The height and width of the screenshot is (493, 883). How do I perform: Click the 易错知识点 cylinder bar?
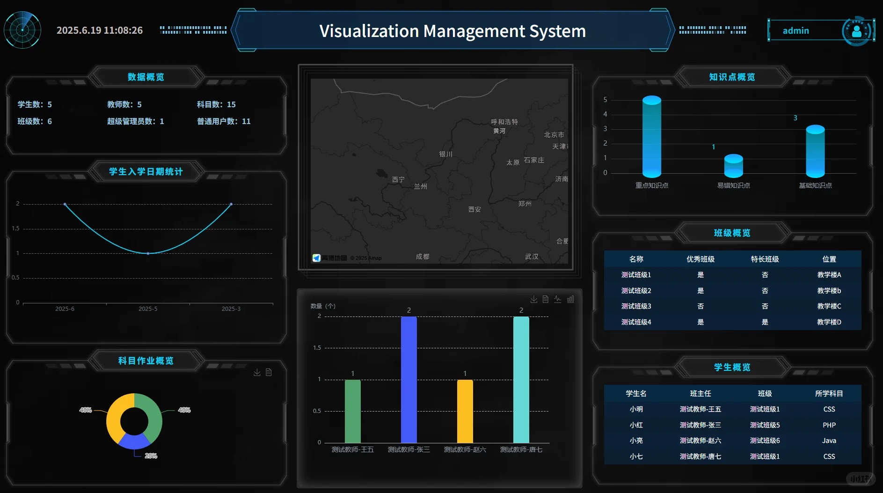point(734,166)
